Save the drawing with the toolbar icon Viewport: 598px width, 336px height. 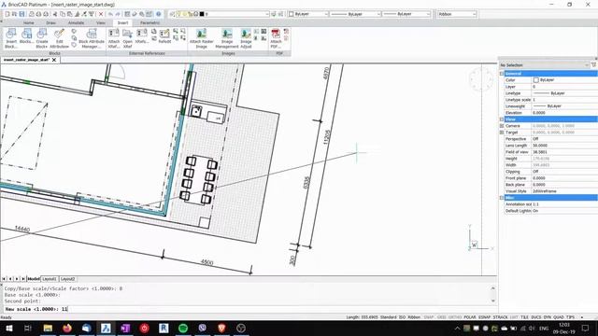pos(21,14)
